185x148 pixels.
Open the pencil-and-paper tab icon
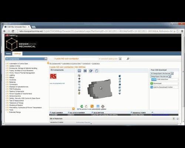91,71
